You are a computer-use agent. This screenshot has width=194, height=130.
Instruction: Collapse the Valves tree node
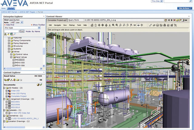click(x=9, y=52)
